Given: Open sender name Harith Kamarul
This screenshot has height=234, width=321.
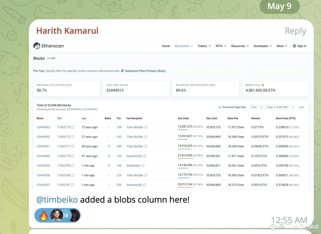Looking at the screenshot, I should (67, 31).
